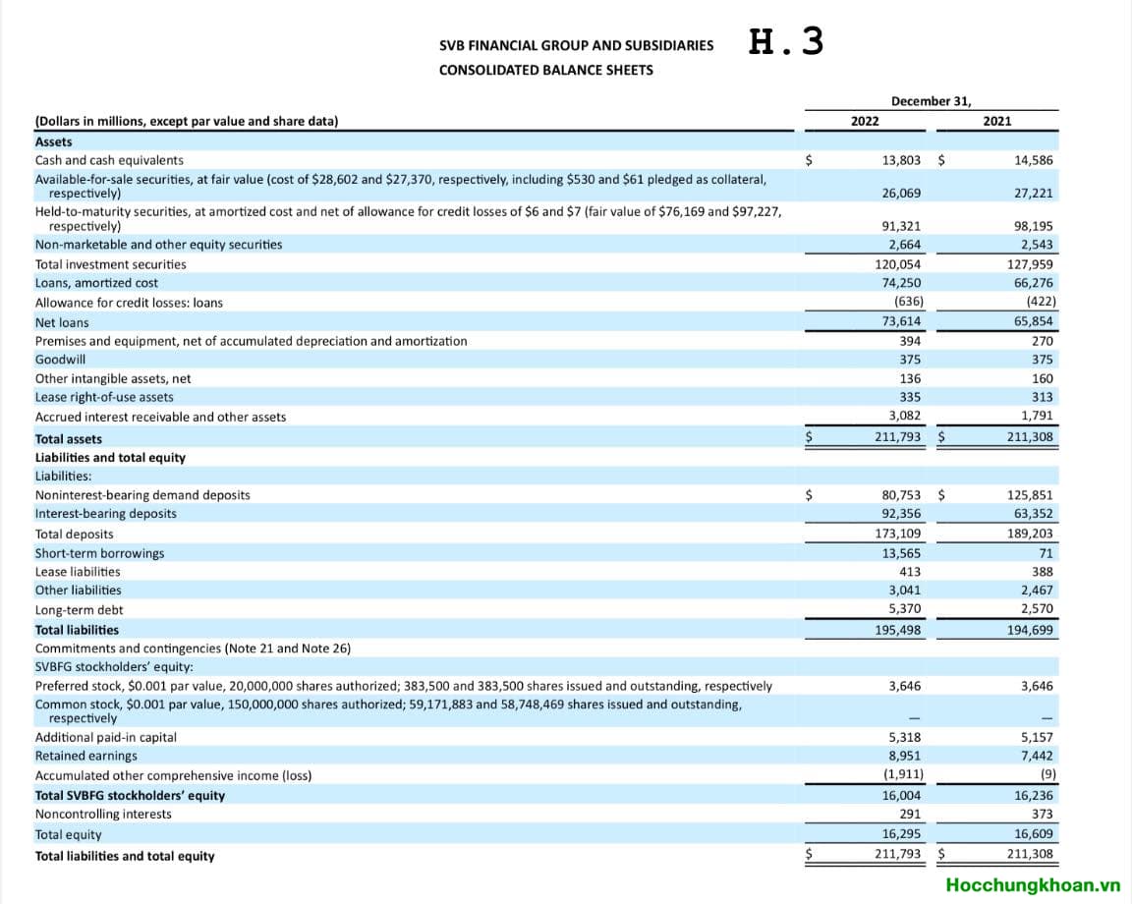Screen dimensions: 1132x904
Task: Select the 'December 31,' column header
Action: click(932, 101)
